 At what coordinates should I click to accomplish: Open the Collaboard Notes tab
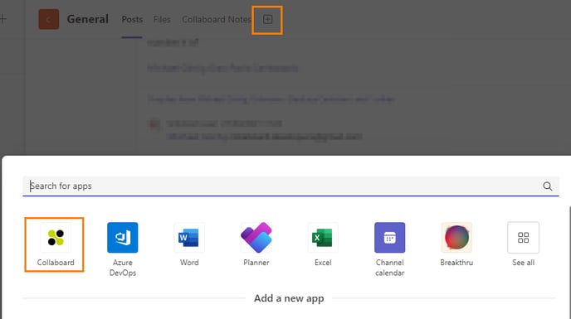click(217, 19)
